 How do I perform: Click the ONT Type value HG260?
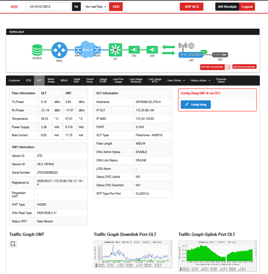41,204
